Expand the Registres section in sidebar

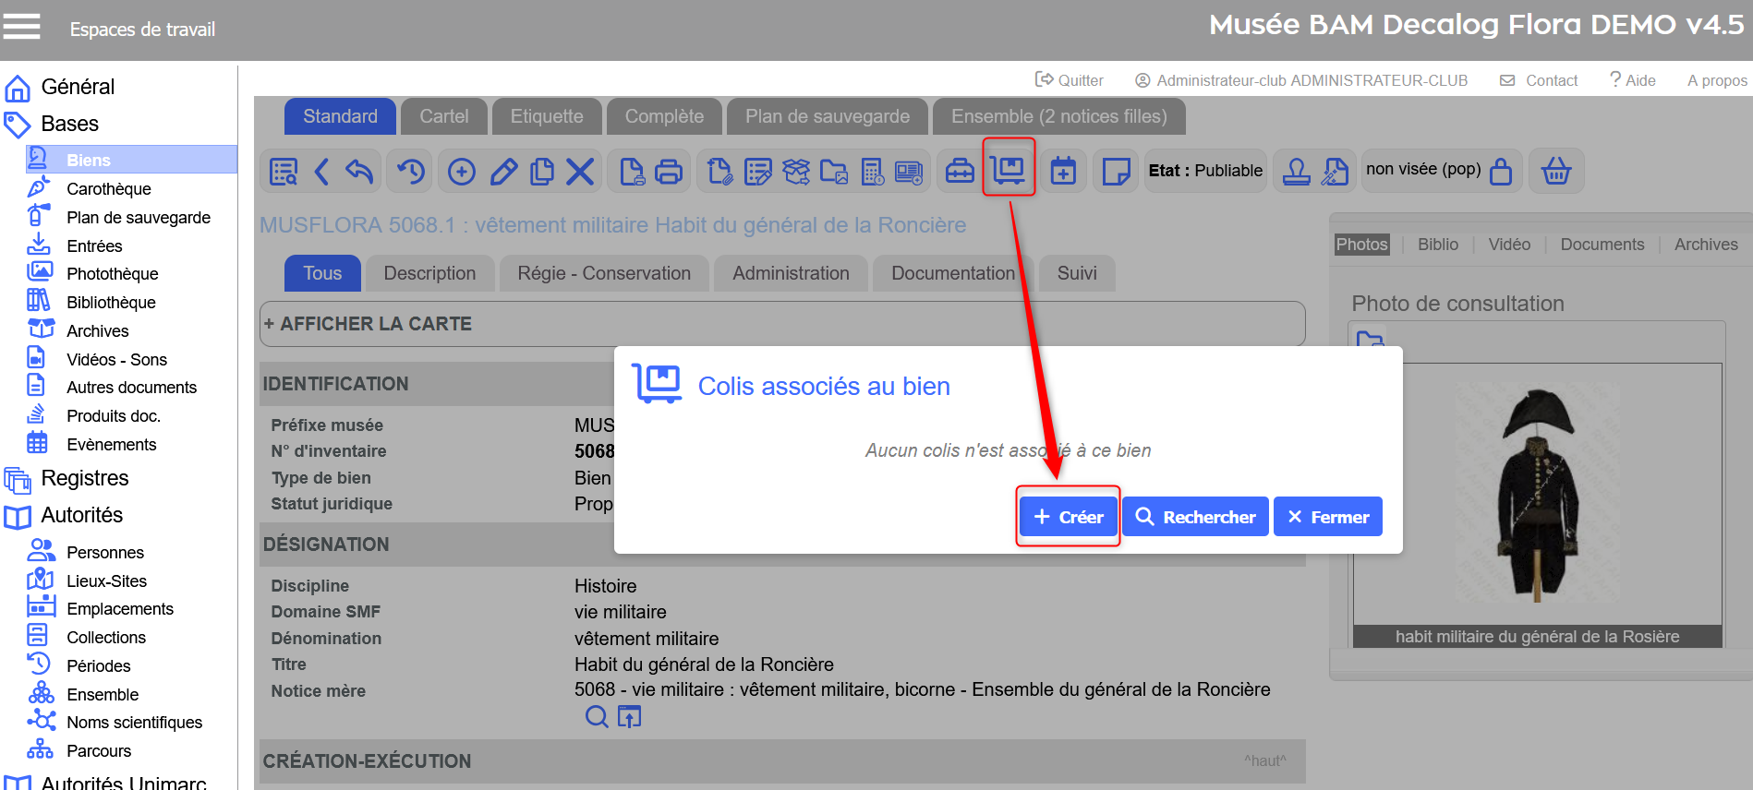[x=84, y=478]
